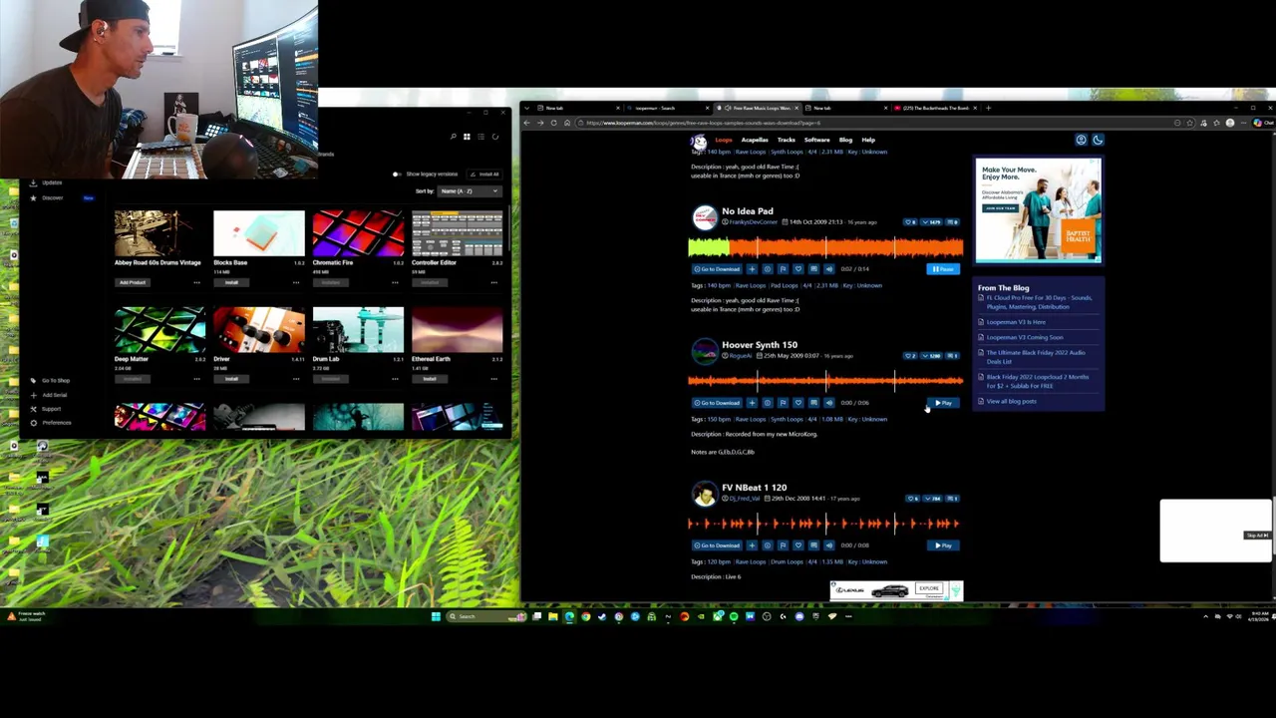
Task: Switch Native Access to grid view
Action: [467, 137]
